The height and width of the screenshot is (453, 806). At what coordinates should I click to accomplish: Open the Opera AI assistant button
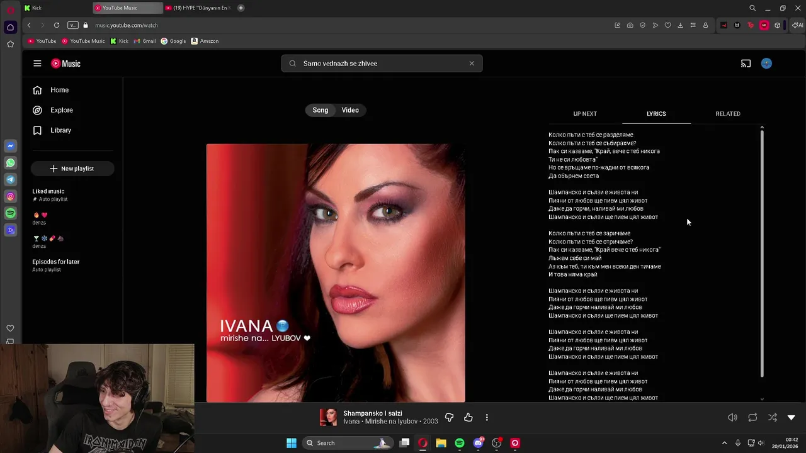[798, 25]
